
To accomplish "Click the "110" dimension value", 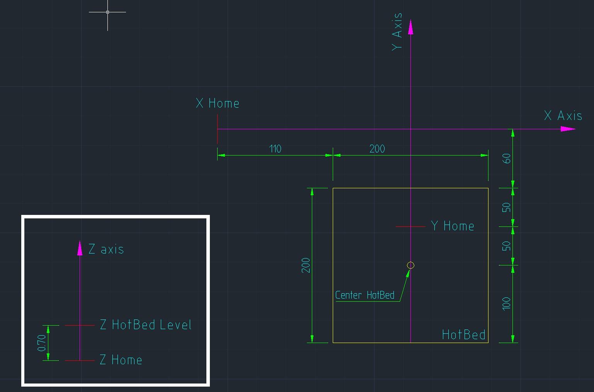I will (275, 149).
